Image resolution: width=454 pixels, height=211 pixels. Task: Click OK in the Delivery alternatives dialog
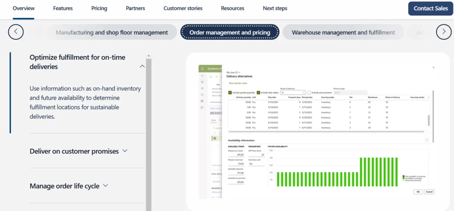418,192
